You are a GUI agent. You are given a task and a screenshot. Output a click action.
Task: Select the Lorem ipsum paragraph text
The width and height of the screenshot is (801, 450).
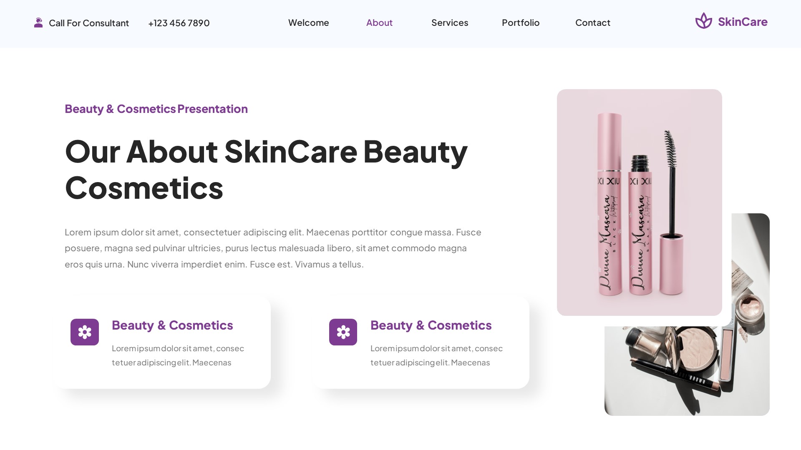click(273, 248)
